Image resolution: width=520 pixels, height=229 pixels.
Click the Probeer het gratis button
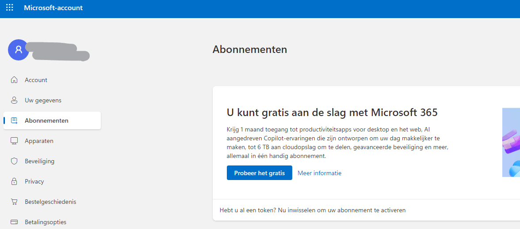tap(259, 173)
